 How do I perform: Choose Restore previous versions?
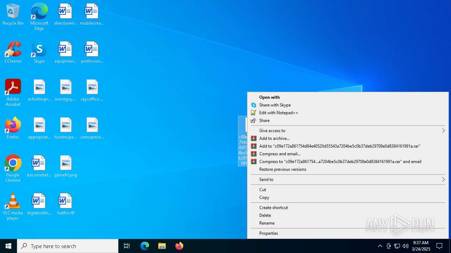pyautogui.click(x=348, y=169)
